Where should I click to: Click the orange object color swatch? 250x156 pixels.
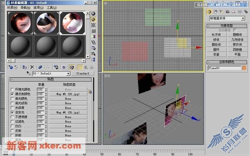pos(244,68)
